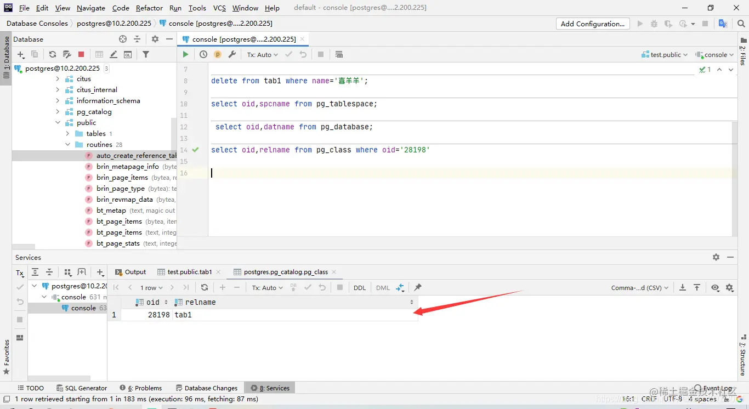Jump to query console QL icon
Screen dimensions: 749x409
(128, 54)
